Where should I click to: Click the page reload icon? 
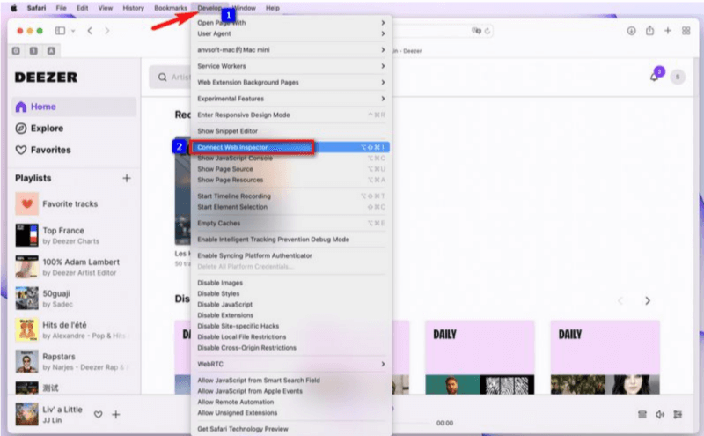tap(488, 31)
